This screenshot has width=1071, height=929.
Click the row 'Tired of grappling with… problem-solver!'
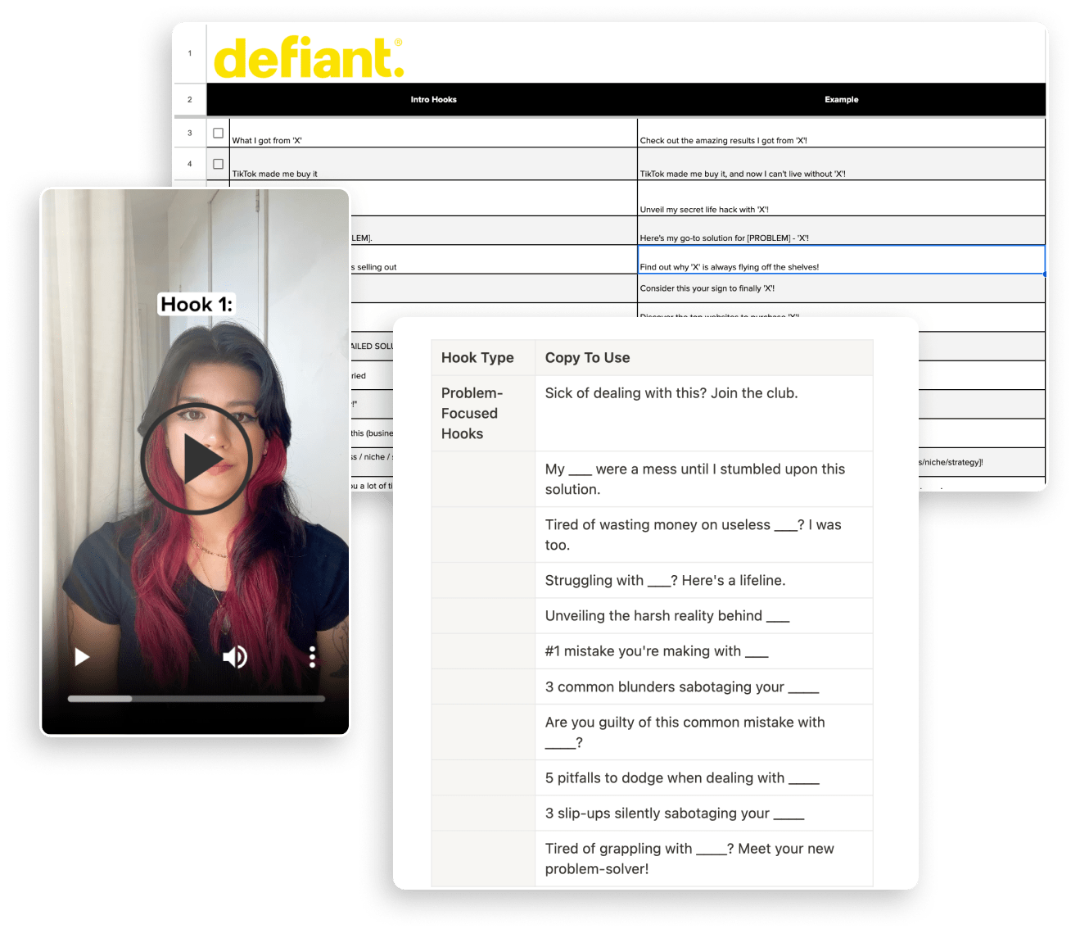[x=704, y=859]
